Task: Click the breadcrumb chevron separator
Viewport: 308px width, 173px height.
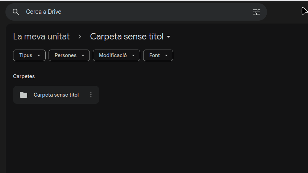Action: tap(80, 37)
